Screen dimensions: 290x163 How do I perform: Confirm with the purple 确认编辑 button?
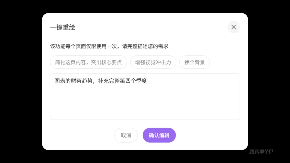pos(159,135)
